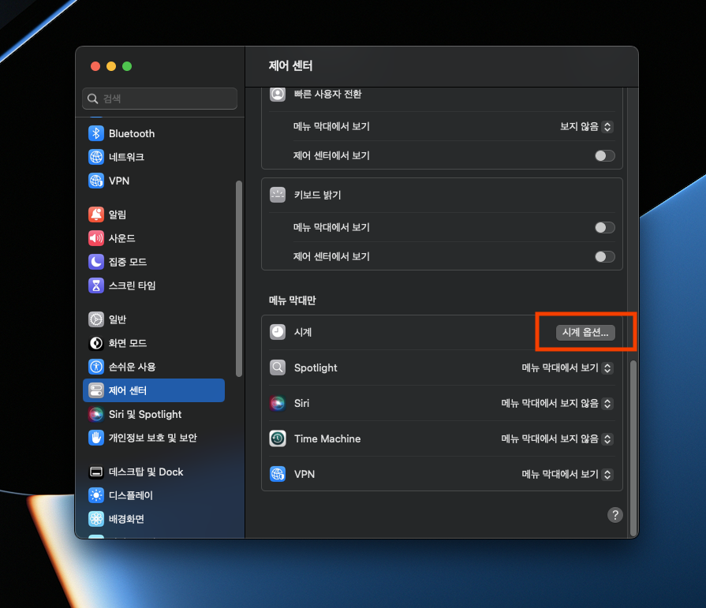706x608 pixels.
Task: Open 데스크탑 및 Dock icon
Action: pyautogui.click(x=96, y=472)
